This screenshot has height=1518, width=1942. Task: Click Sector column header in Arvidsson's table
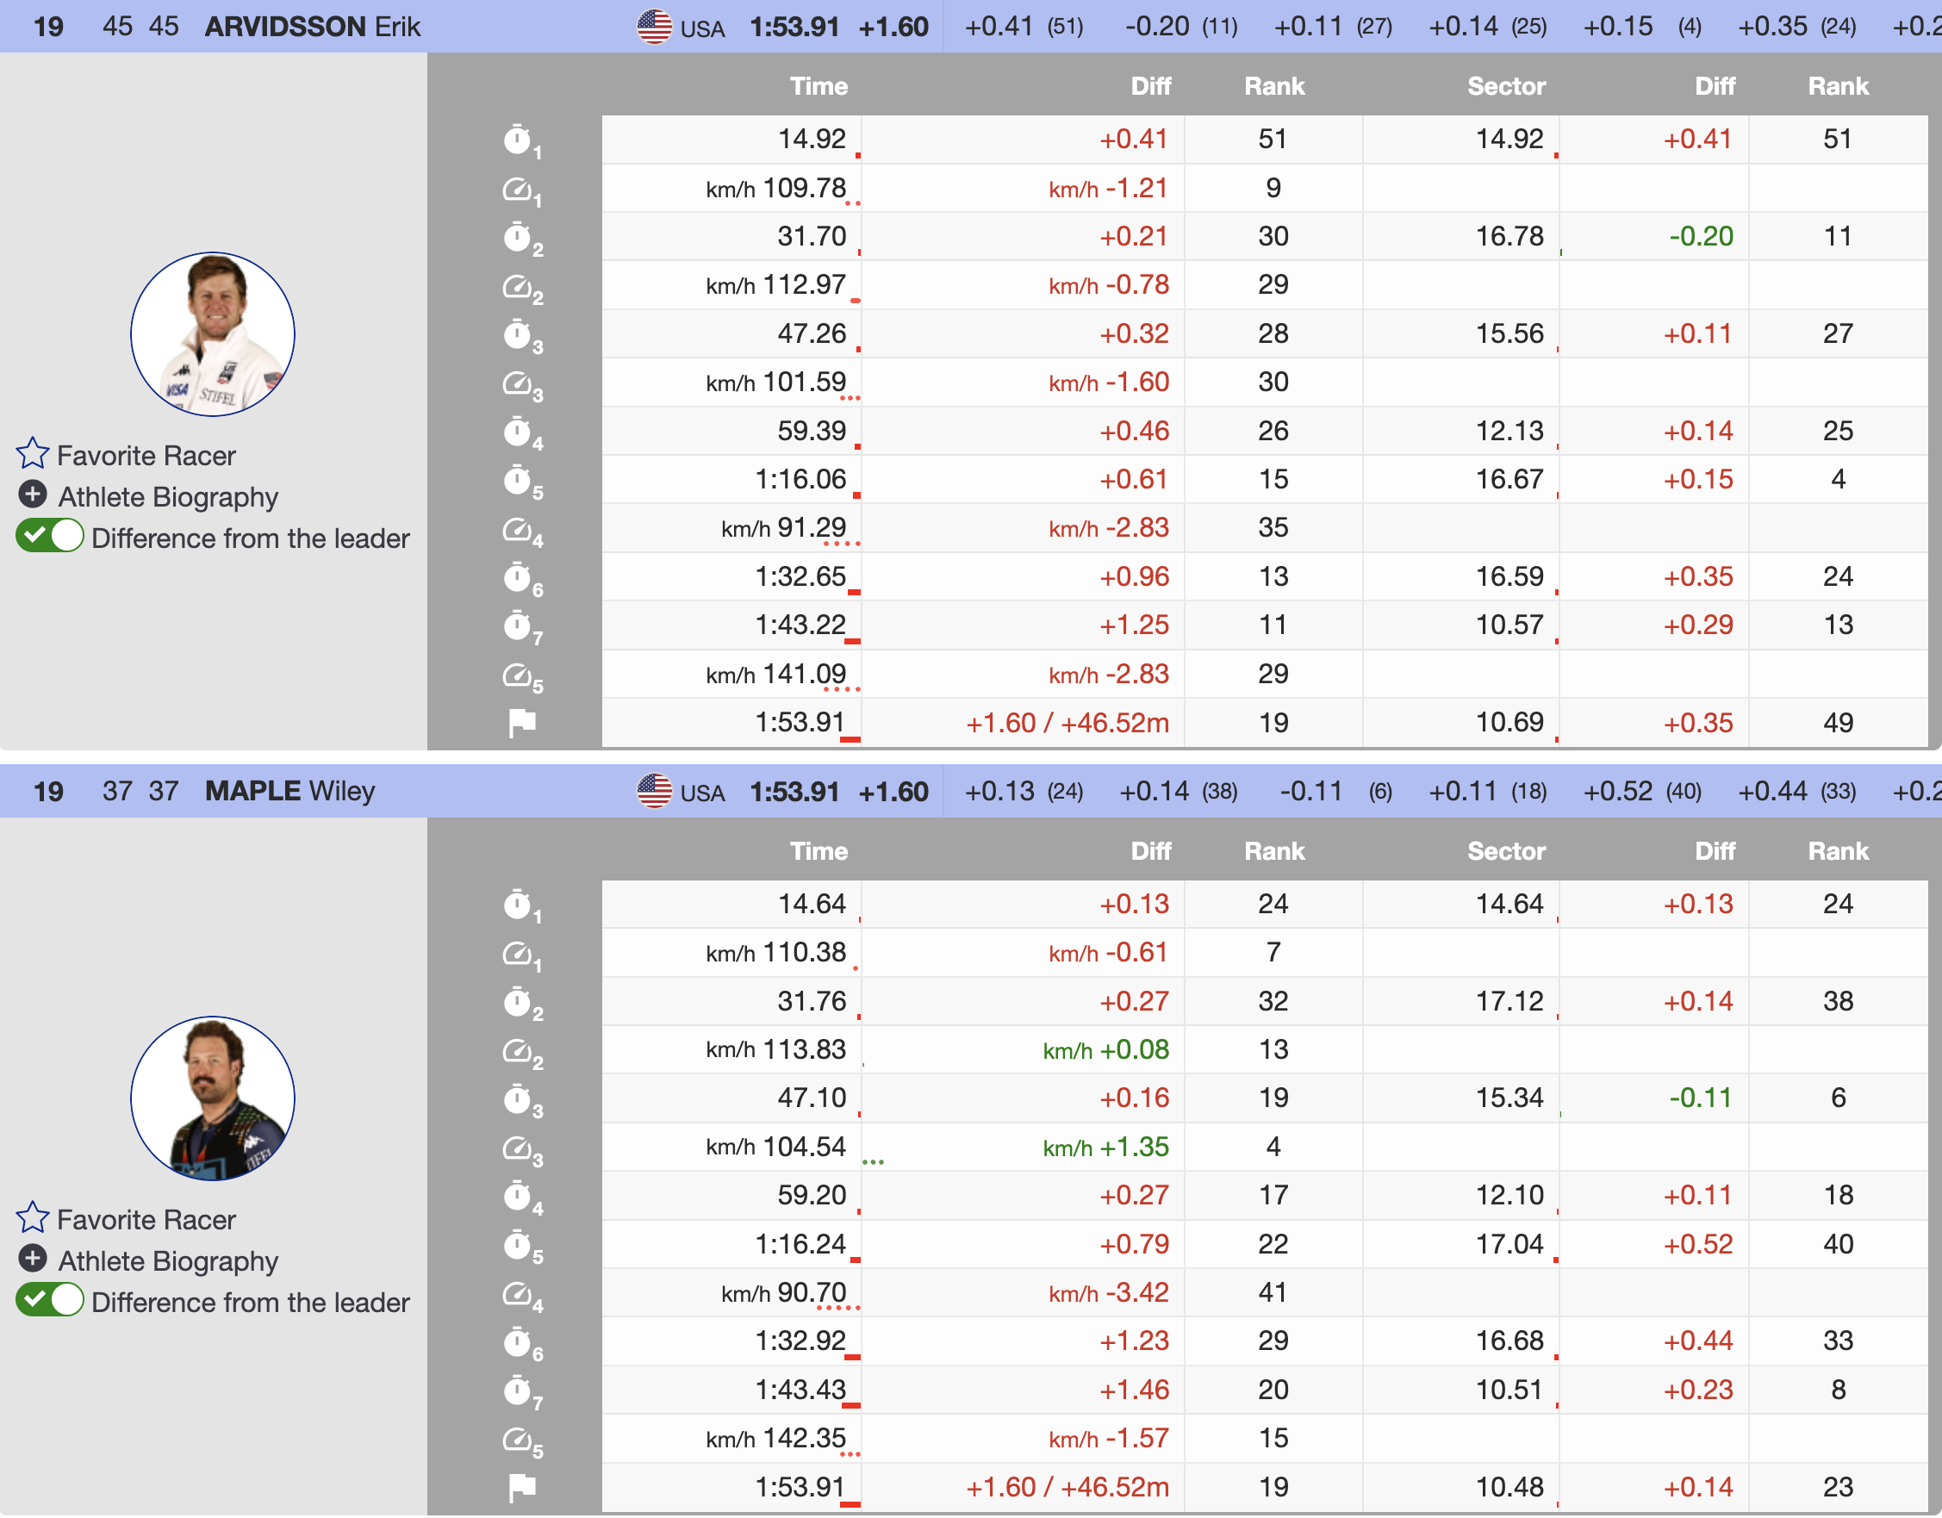click(1506, 86)
